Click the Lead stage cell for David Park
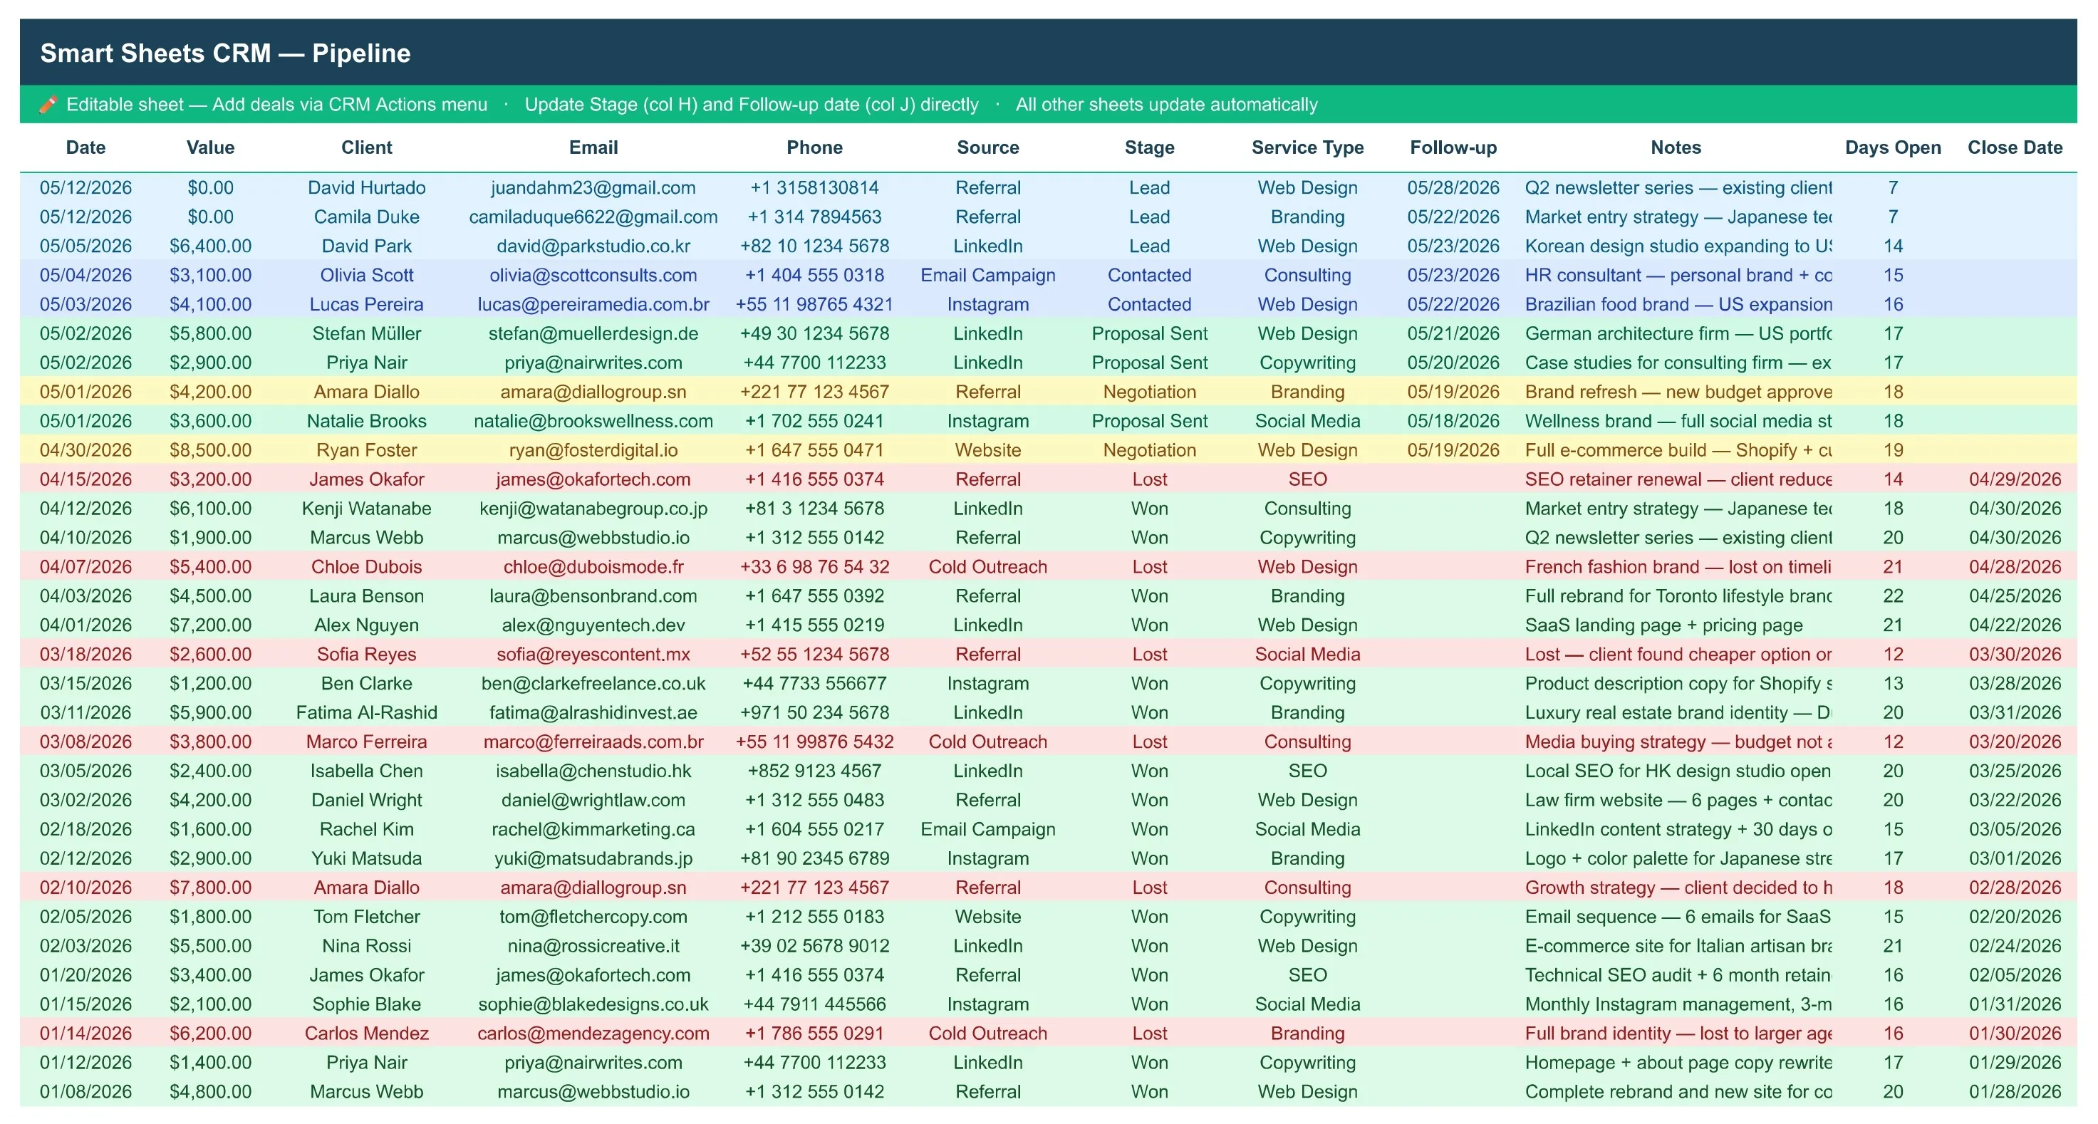This screenshot has width=2098, height=1124. tap(1149, 246)
